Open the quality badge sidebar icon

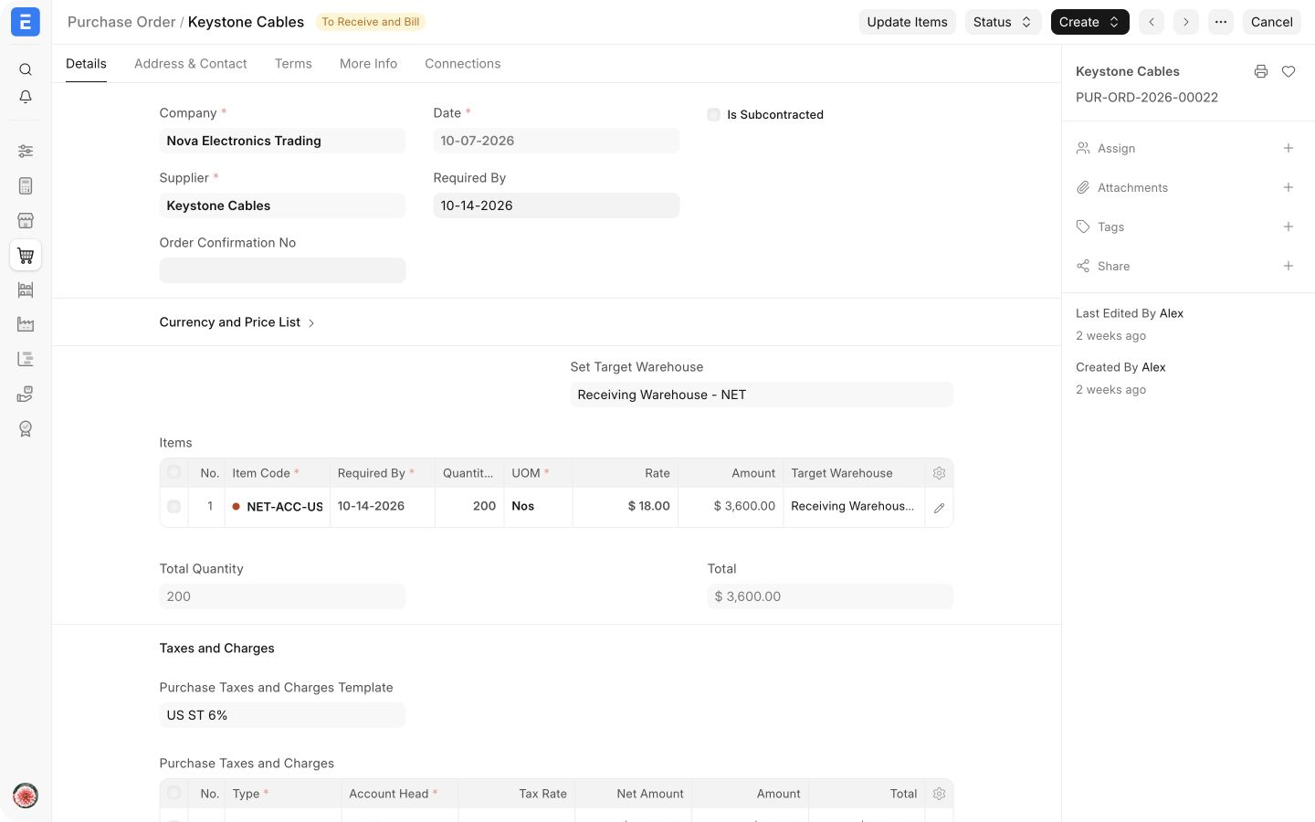26,428
